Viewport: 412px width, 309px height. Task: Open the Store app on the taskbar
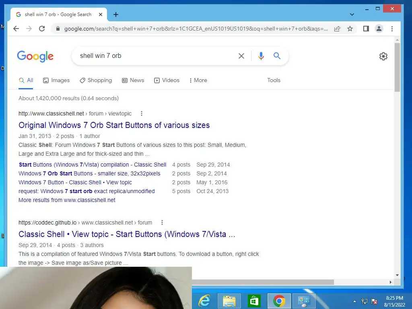pyautogui.click(x=254, y=301)
